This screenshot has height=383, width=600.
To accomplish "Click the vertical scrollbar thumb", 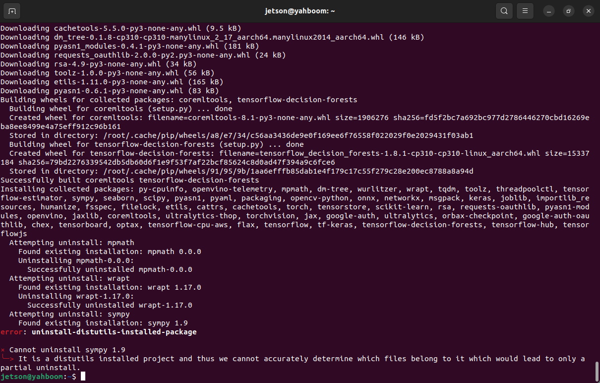I will [x=597, y=370].
